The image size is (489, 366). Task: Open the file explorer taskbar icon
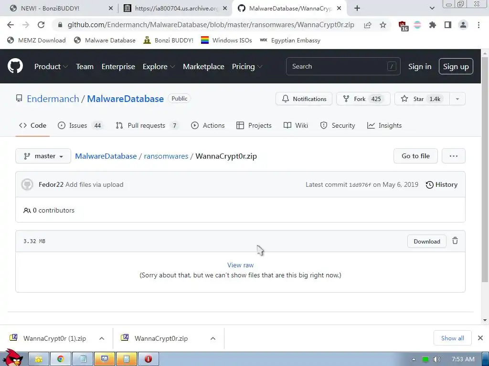(x=39, y=359)
